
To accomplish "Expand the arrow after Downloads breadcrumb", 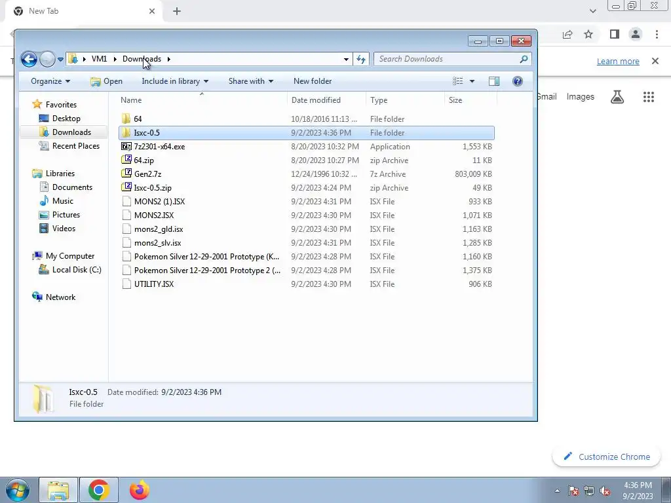I will (169, 59).
